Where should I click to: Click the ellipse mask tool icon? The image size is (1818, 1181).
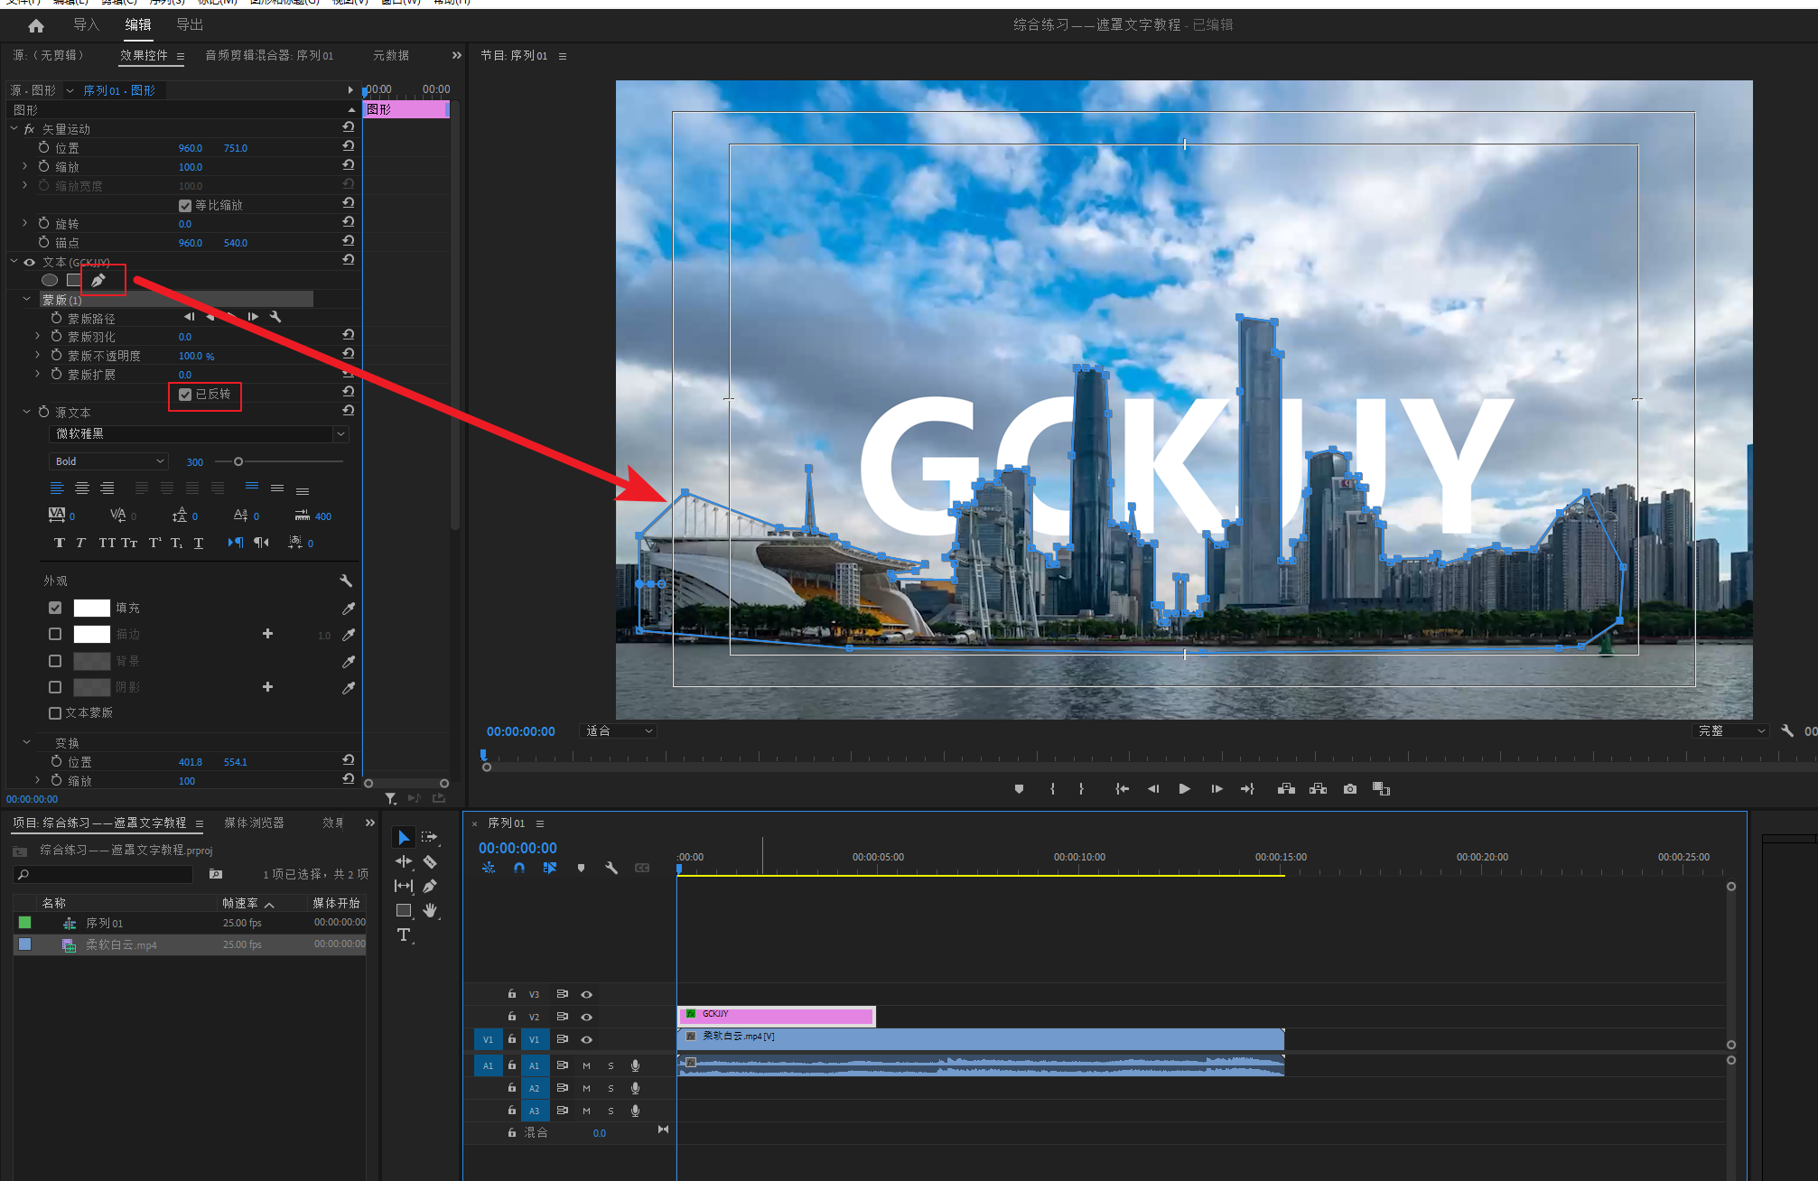tap(50, 281)
